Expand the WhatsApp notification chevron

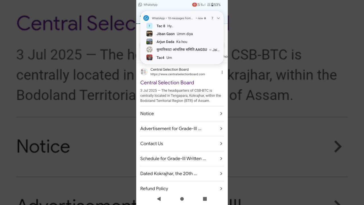[x=218, y=18]
